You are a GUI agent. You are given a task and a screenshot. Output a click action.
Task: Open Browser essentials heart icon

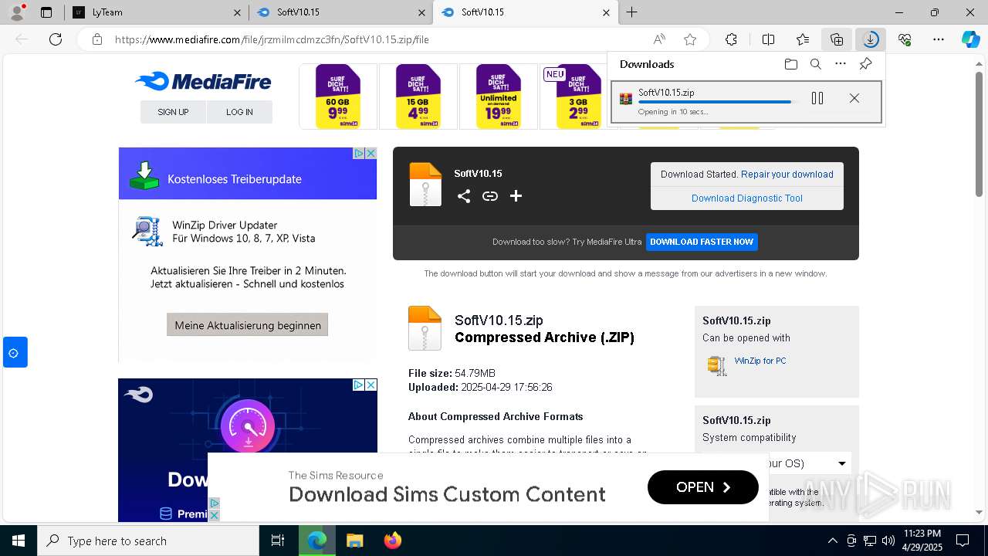905,39
